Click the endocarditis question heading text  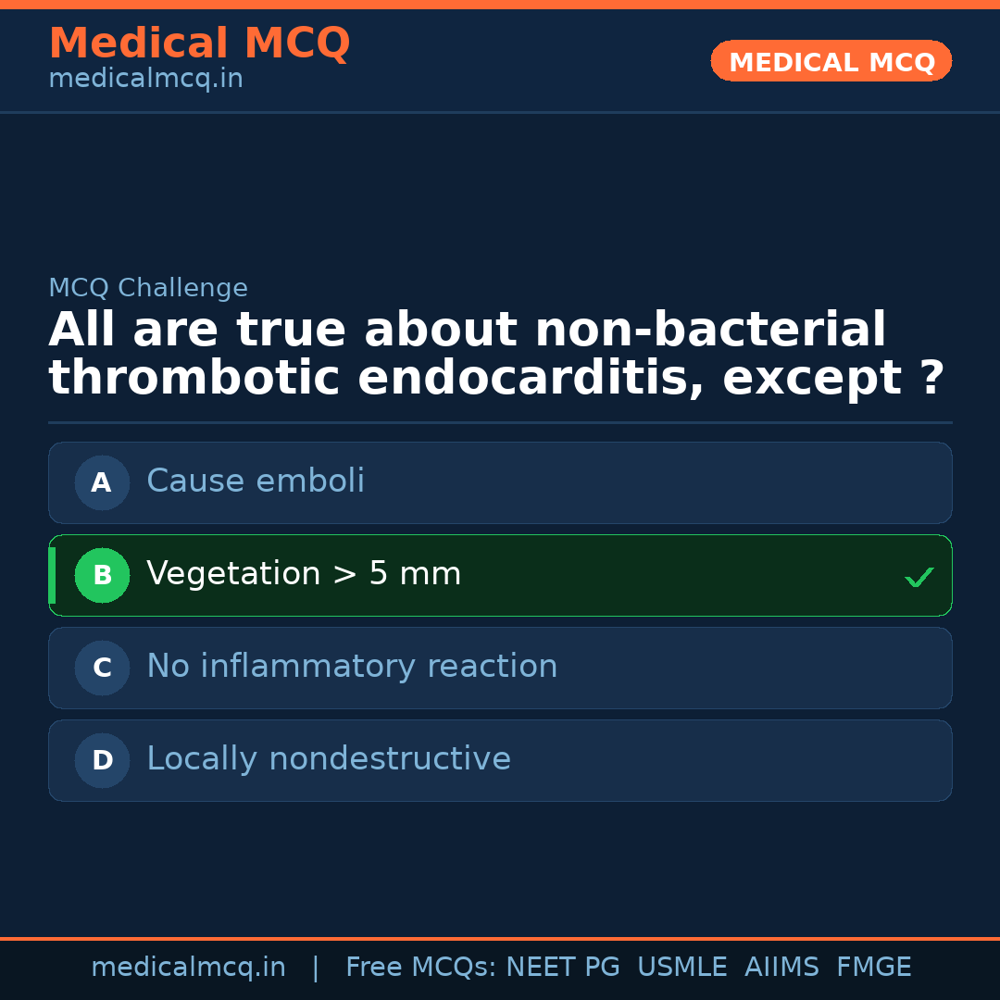496,355
